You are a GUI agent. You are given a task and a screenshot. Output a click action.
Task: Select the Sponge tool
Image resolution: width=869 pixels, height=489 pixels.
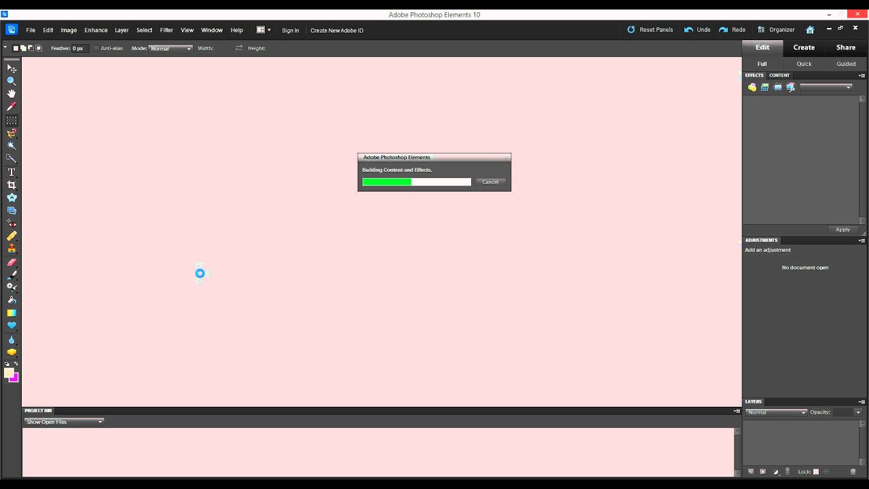[x=12, y=352]
